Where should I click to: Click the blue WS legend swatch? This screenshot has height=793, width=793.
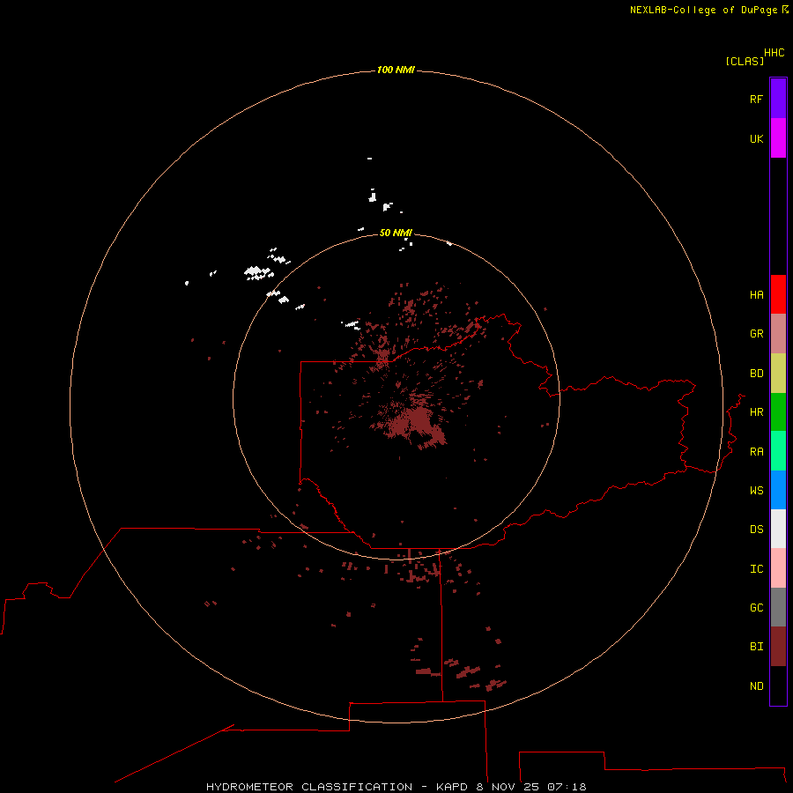(778, 490)
